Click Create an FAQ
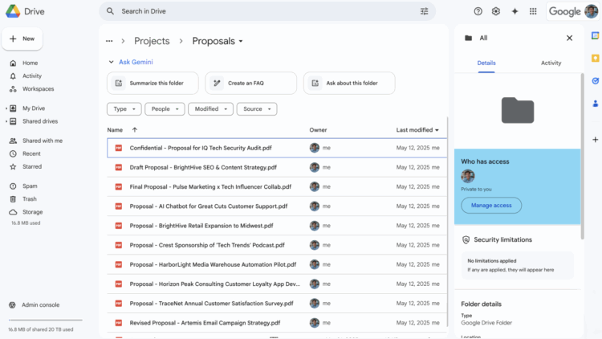 250,83
